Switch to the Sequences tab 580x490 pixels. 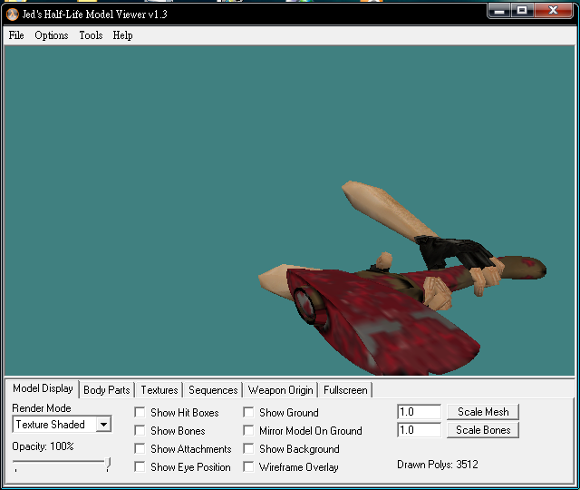(x=213, y=390)
